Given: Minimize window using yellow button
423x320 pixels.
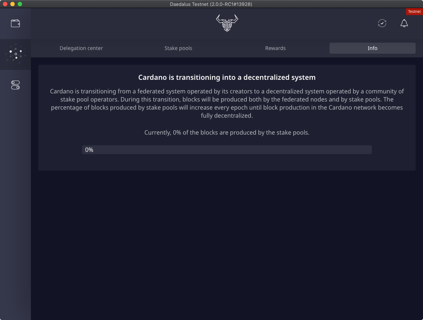Looking at the screenshot, I should [x=13, y=4].
